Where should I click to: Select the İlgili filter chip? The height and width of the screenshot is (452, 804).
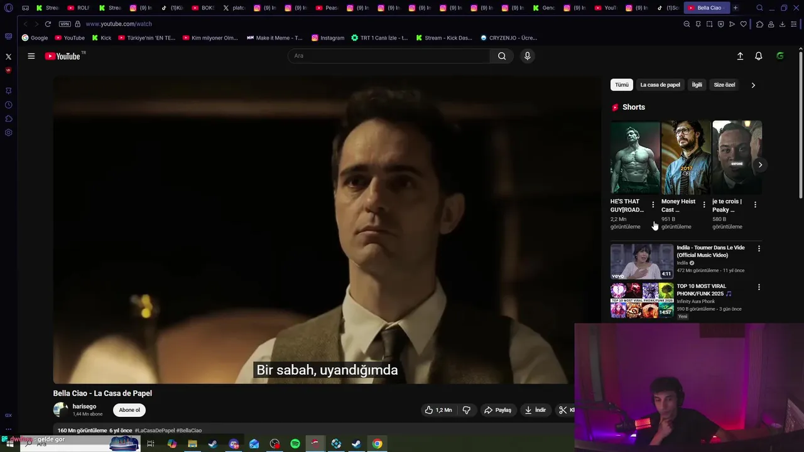pyautogui.click(x=697, y=85)
